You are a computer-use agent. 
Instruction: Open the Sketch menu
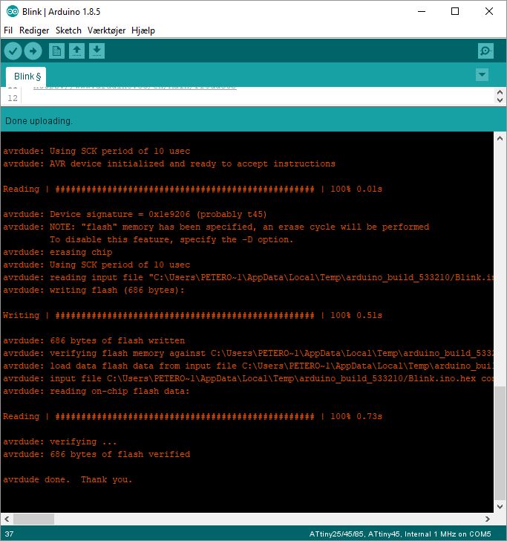(x=68, y=30)
